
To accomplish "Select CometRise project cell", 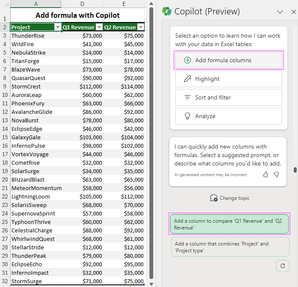I will click(36, 163).
